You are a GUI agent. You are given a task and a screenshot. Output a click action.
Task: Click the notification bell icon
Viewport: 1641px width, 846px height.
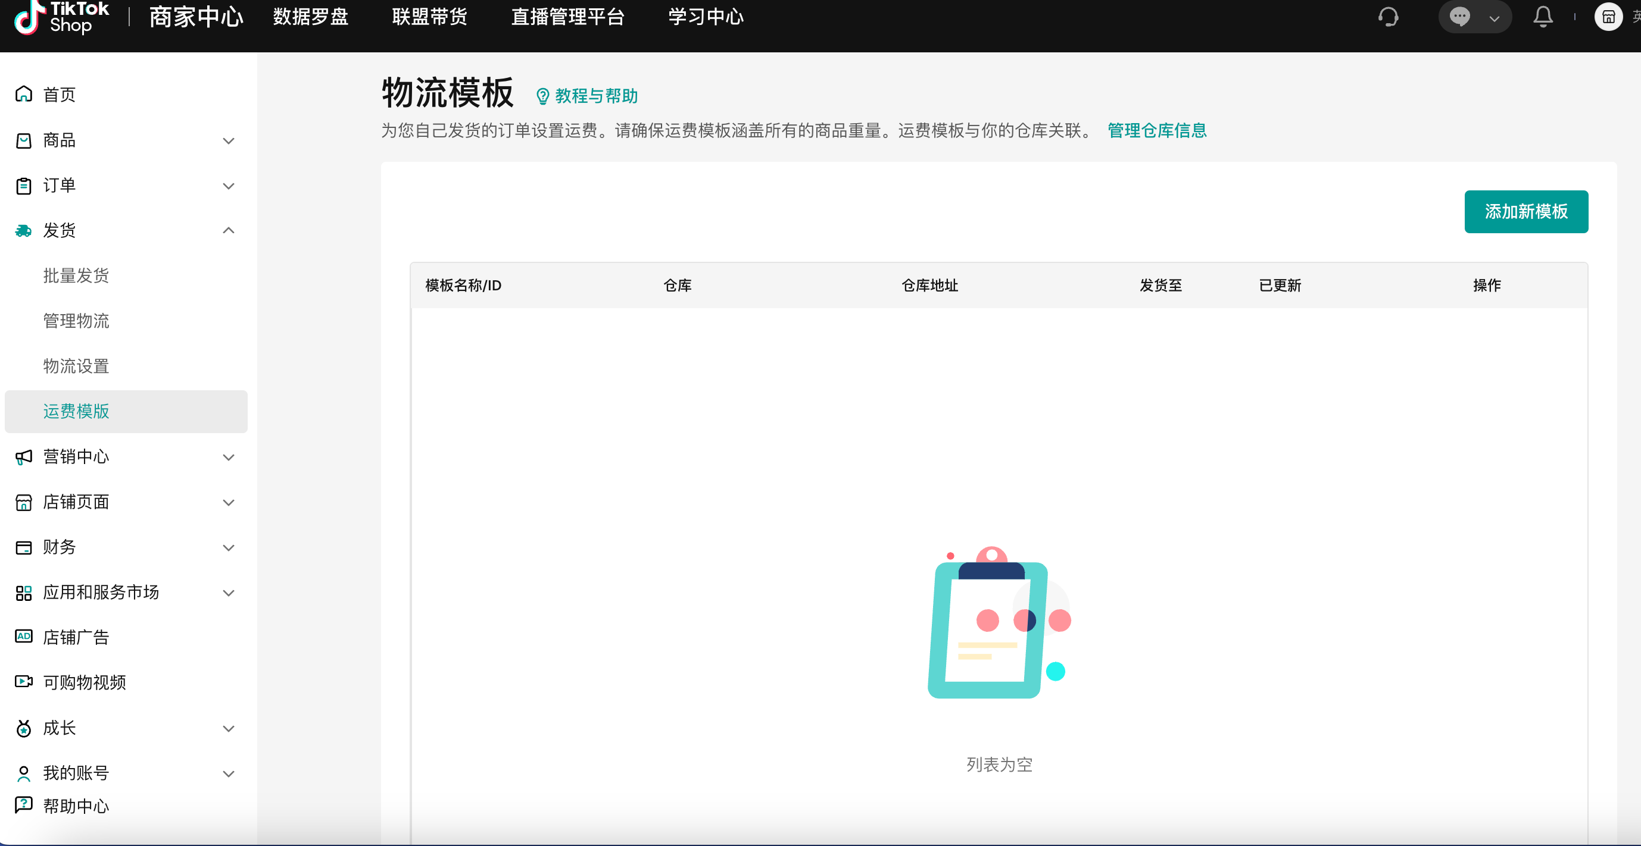pos(1542,17)
